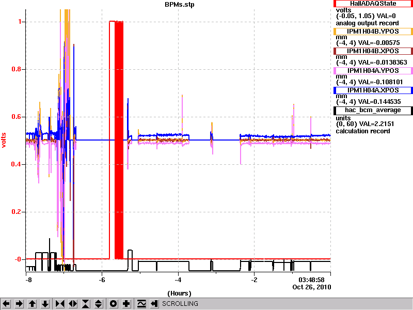
Task: Pan the plot down with the down arrow
Action: tap(45, 304)
